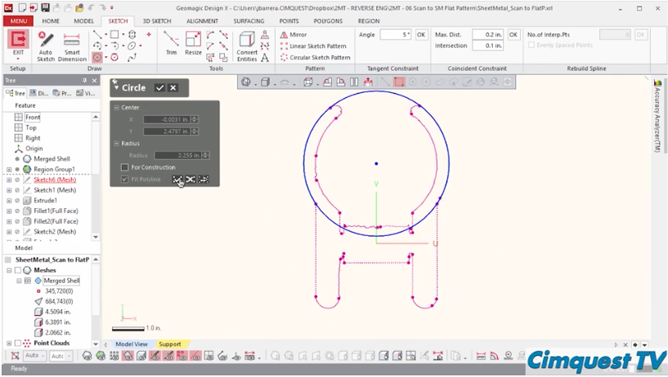The height and width of the screenshot is (377, 668).
Task: Collapse the Meshes node in Model tree
Action: click(9, 270)
